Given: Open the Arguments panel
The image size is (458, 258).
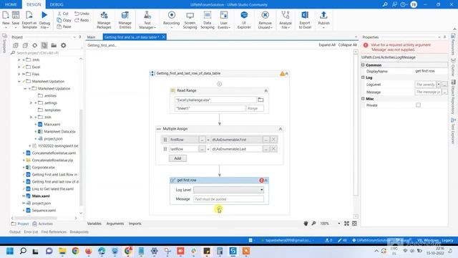Looking at the screenshot, I should click(115, 224).
